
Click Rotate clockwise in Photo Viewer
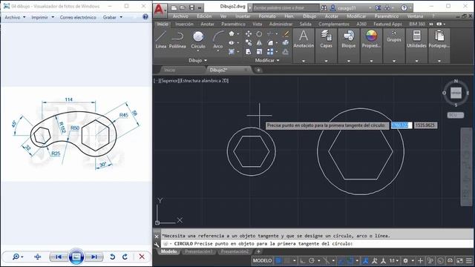[125, 257]
